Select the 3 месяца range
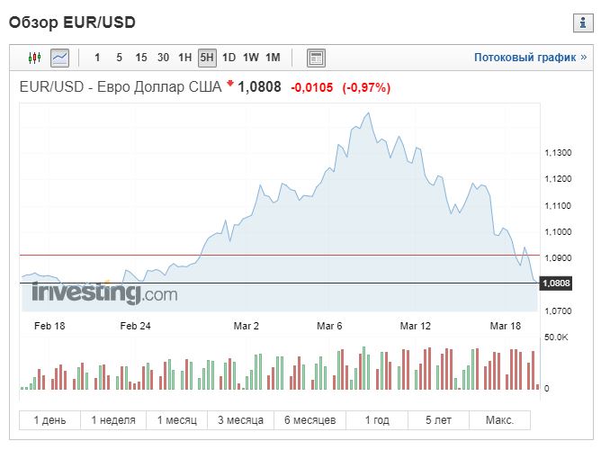Screen dimensions: 610x450 [x=240, y=420]
